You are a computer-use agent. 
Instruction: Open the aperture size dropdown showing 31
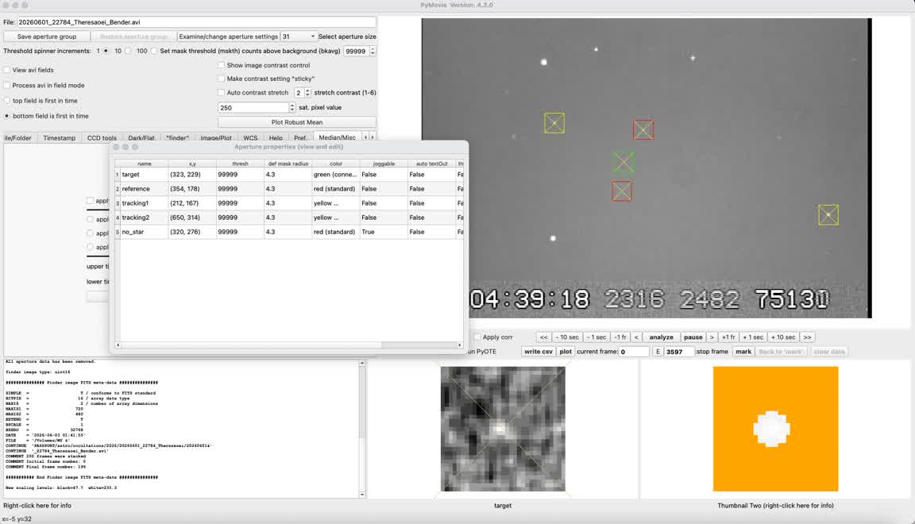pyautogui.click(x=299, y=37)
